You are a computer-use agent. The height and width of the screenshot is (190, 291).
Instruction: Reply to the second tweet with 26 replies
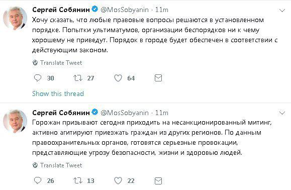(38, 180)
